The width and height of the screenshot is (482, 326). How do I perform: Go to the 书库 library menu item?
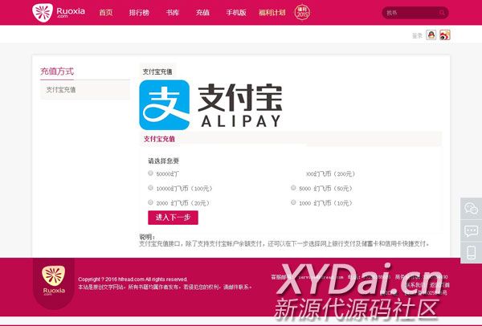[173, 13]
